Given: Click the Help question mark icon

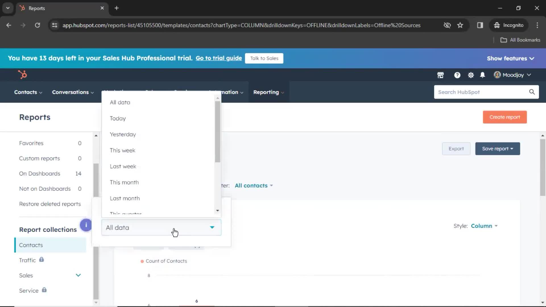Looking at the screenshot, I should pos(457,74).
